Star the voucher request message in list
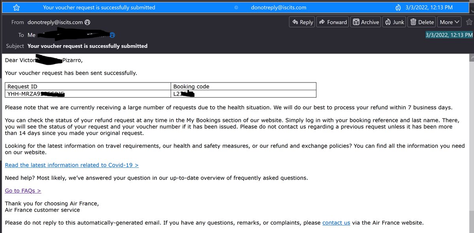Viewport: 474px width, 233px height. 17,7
